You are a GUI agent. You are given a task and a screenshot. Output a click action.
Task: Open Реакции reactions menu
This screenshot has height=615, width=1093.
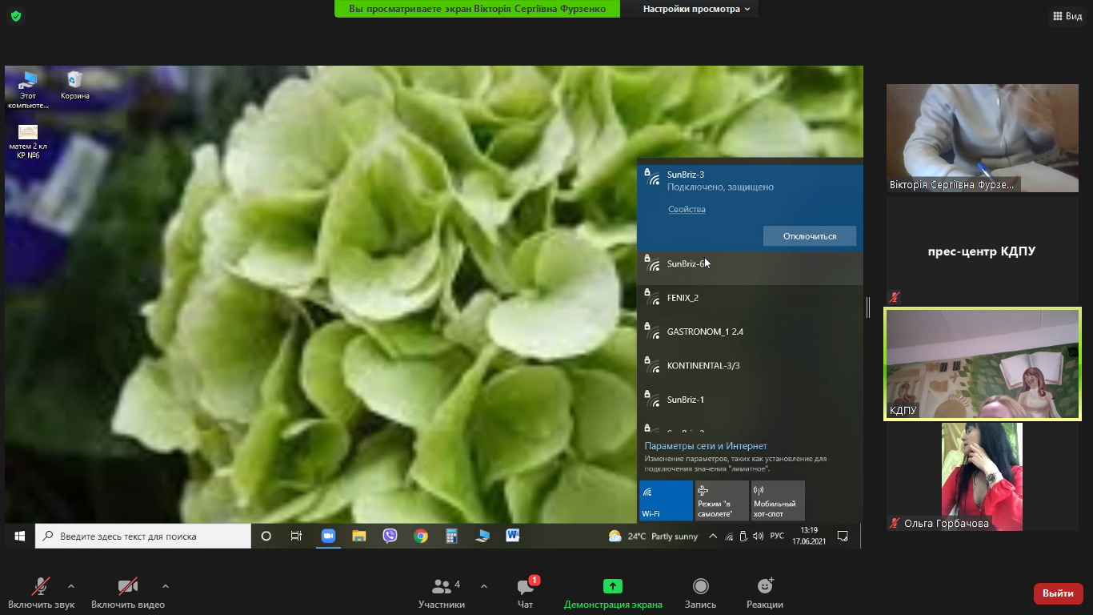765,593
